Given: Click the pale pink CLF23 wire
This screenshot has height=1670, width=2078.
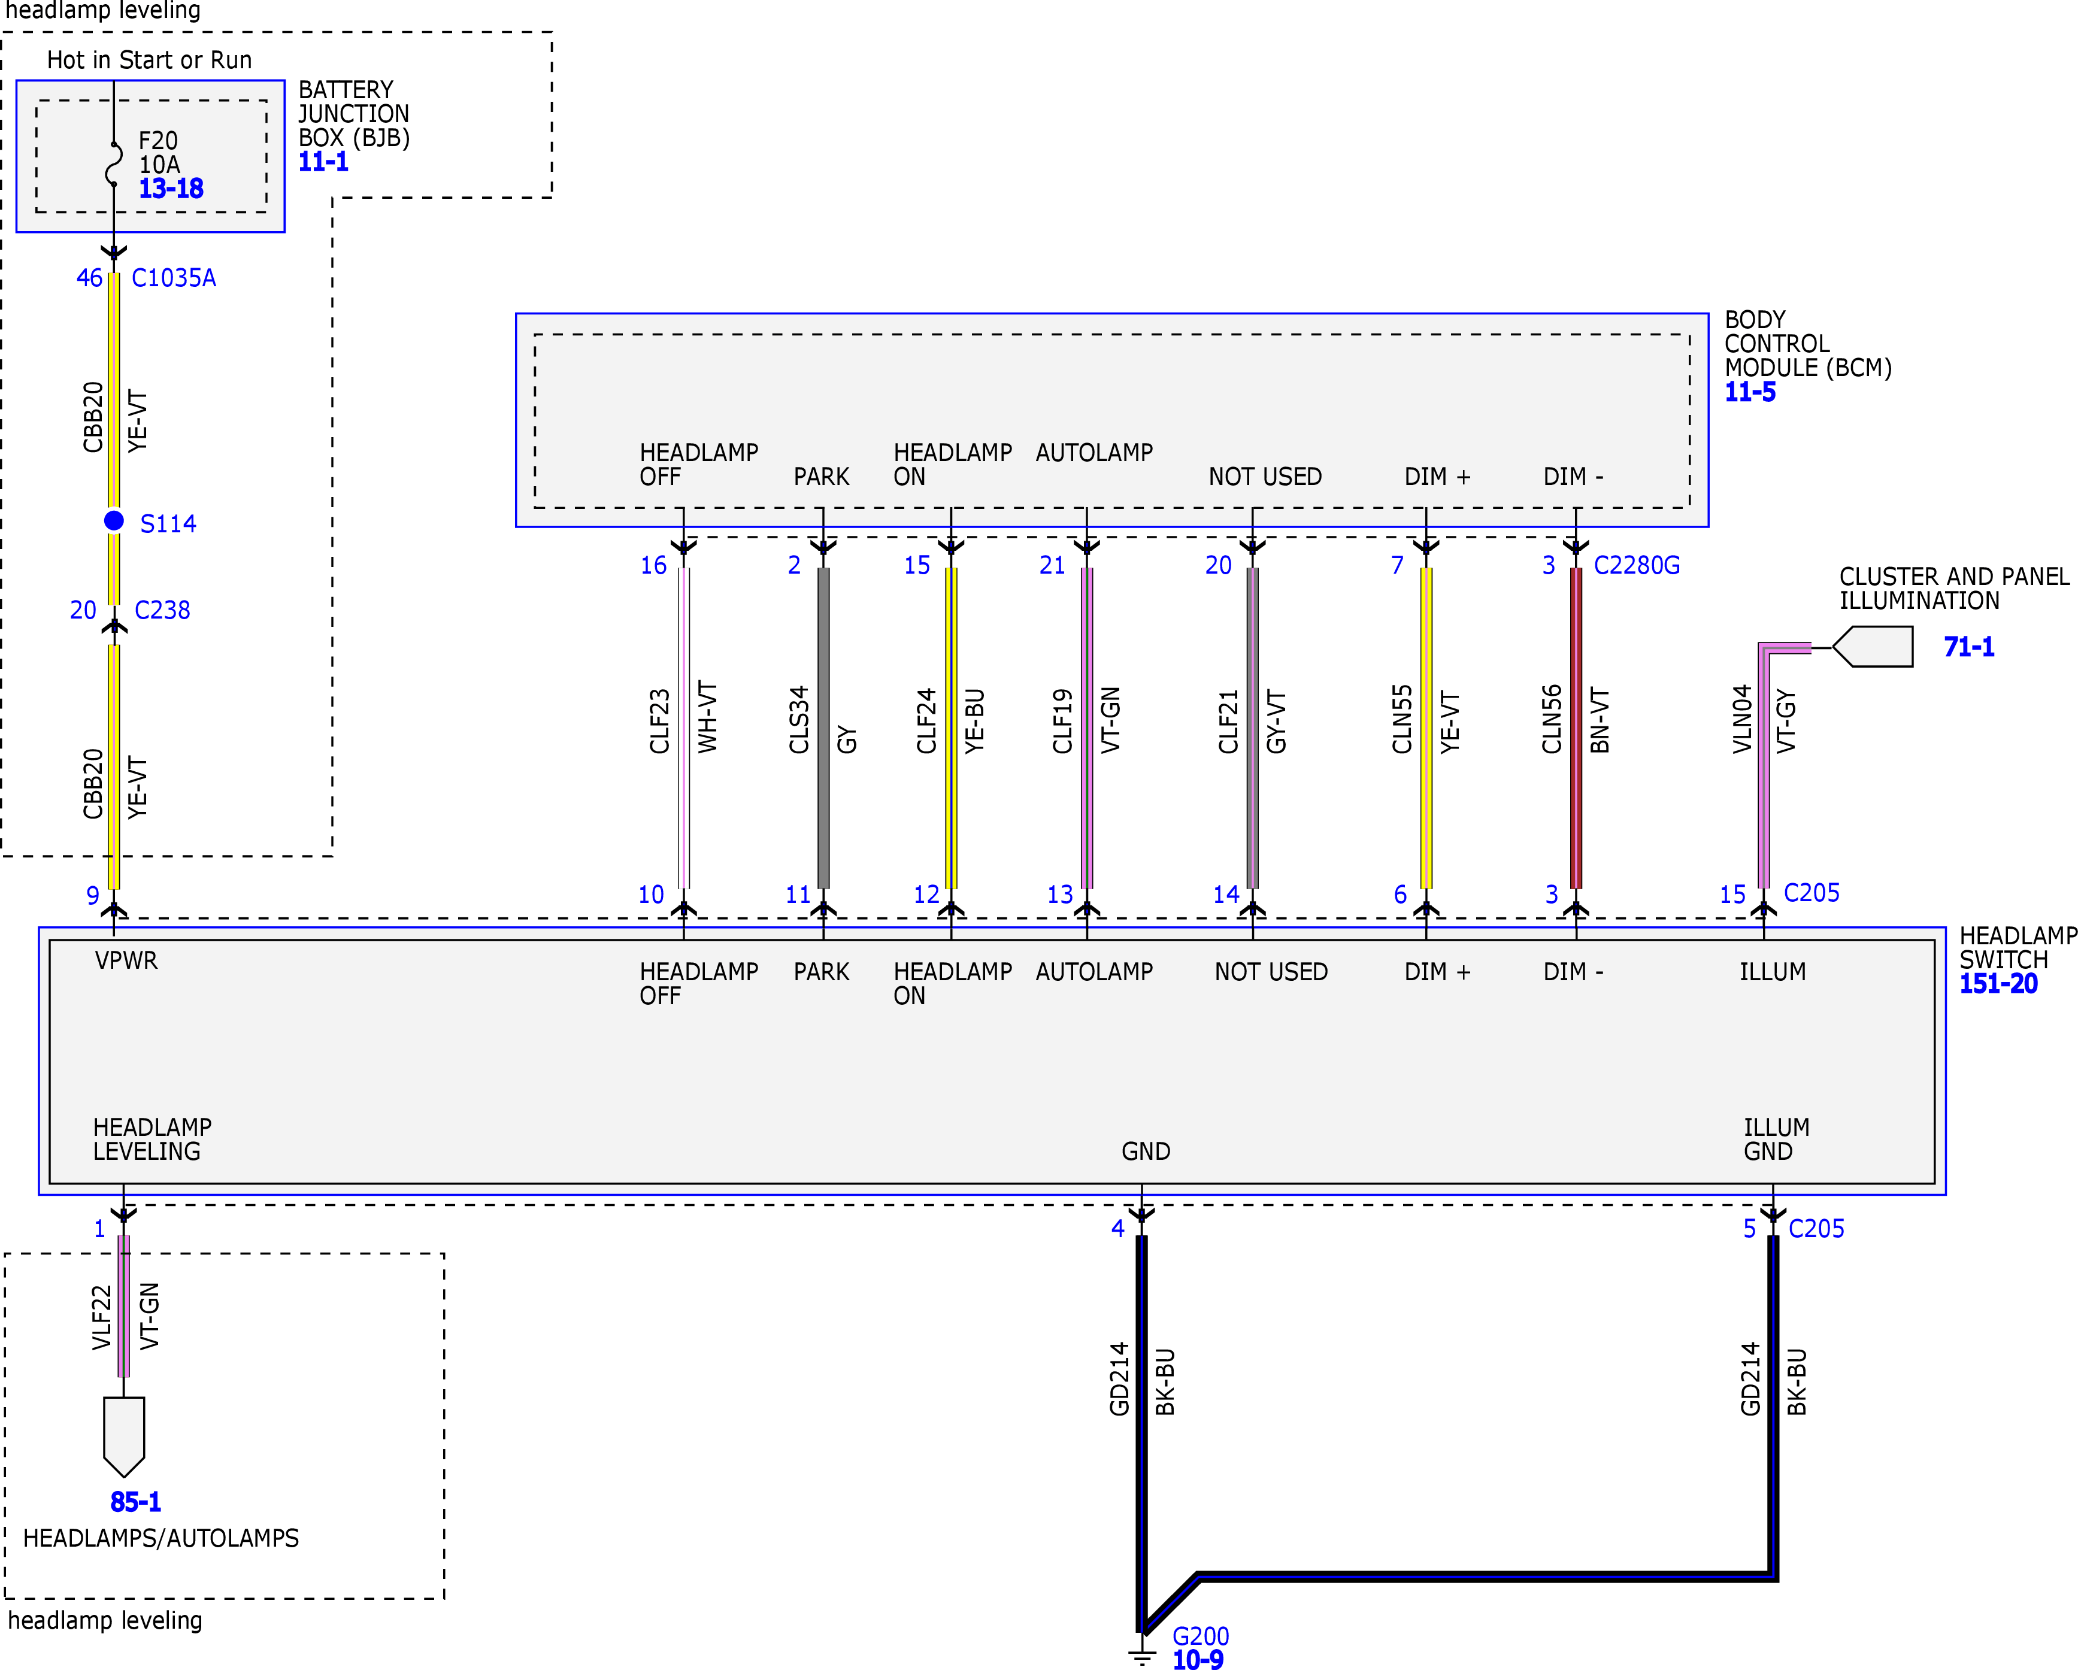Looking at the screenshot, I should [683, 729].
